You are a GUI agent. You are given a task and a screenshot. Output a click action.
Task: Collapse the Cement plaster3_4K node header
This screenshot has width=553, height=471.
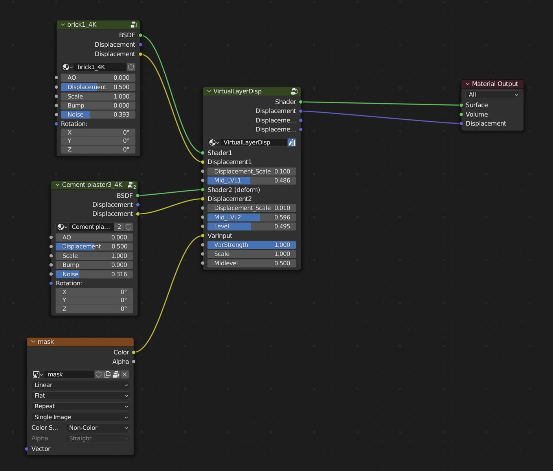click(x=57, y=184)
